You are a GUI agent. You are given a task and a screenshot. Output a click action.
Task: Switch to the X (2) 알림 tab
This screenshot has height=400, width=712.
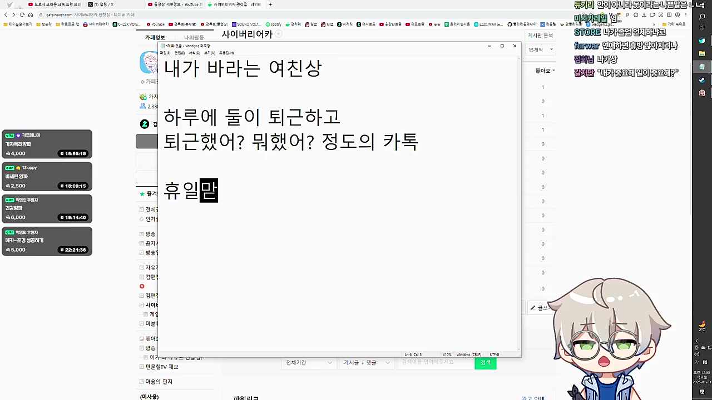coord(114,4)
